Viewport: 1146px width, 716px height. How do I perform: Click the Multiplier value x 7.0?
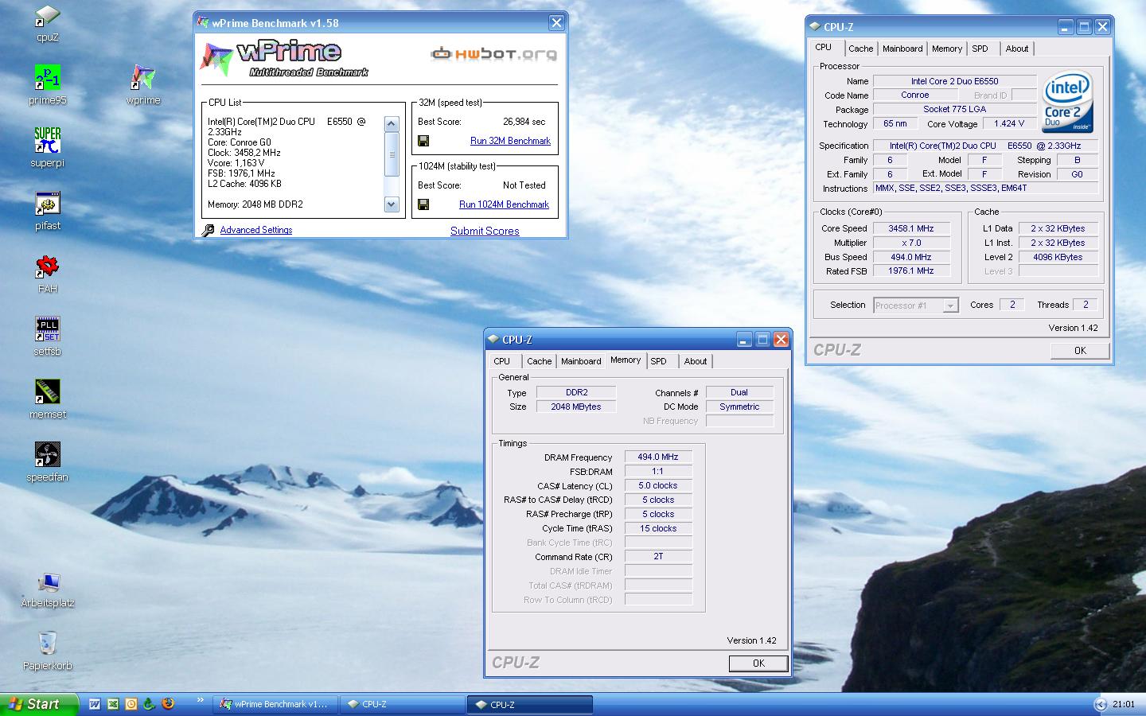tap(911, 243)
